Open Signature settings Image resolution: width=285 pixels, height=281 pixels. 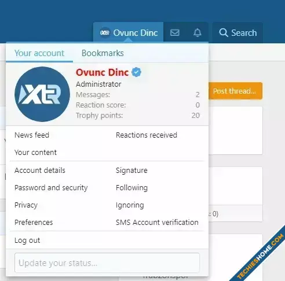[x=131, y=171]
